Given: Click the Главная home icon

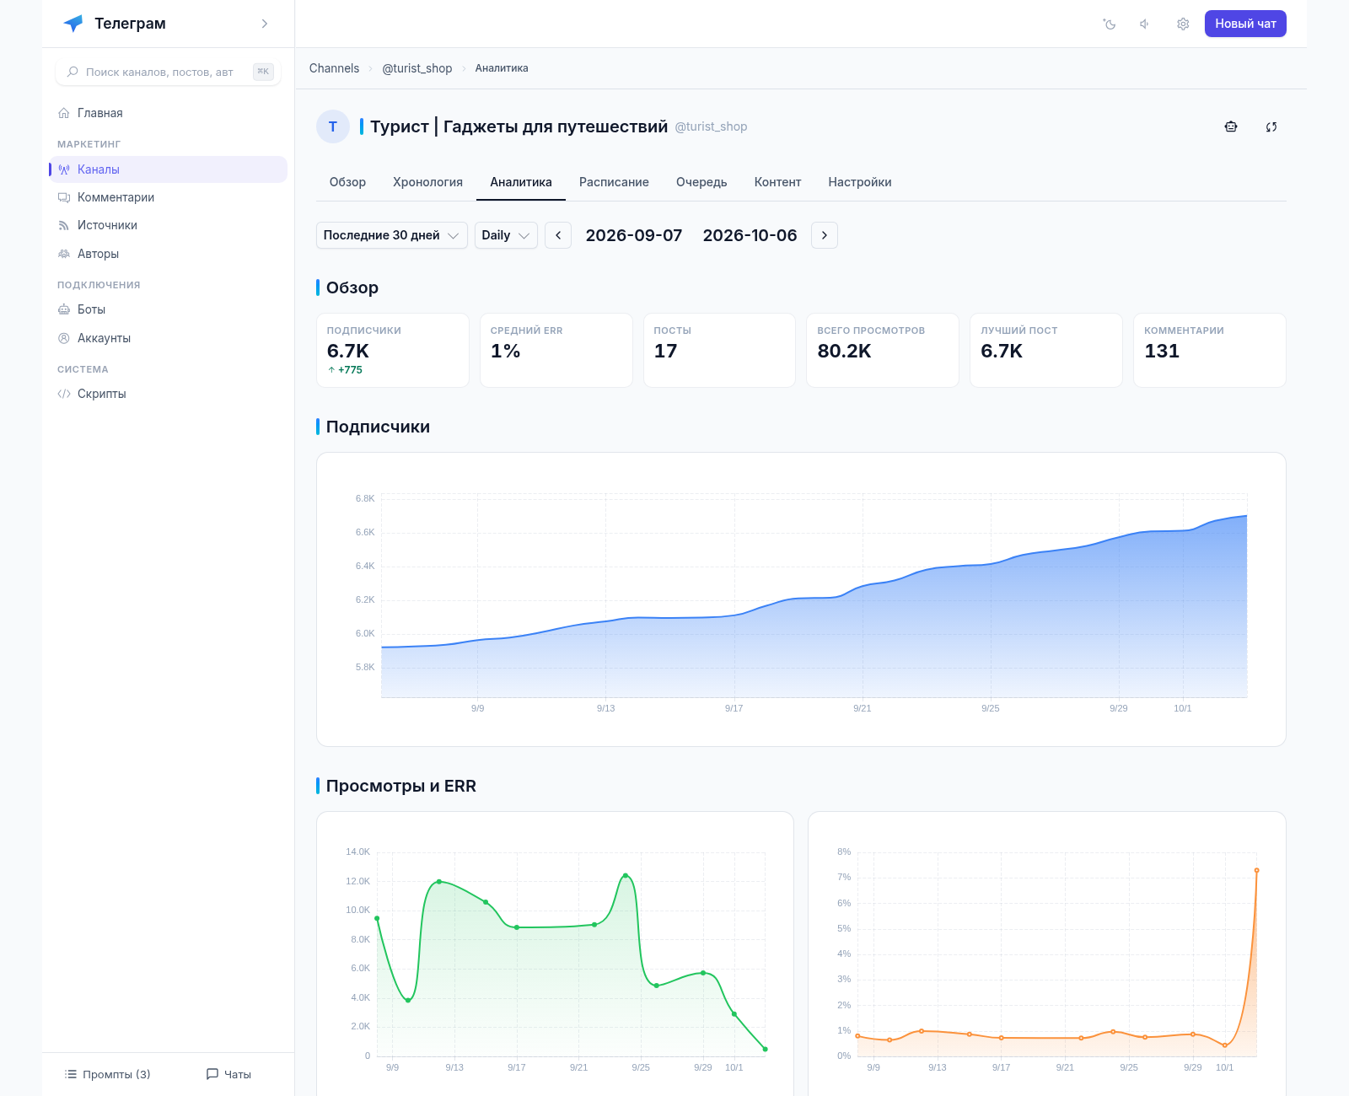Looking at the screenshot, I should [64, 113].
